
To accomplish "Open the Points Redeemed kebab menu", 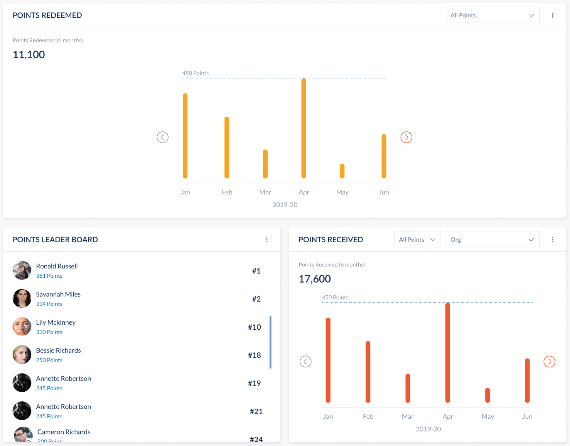I will [553, 15].
